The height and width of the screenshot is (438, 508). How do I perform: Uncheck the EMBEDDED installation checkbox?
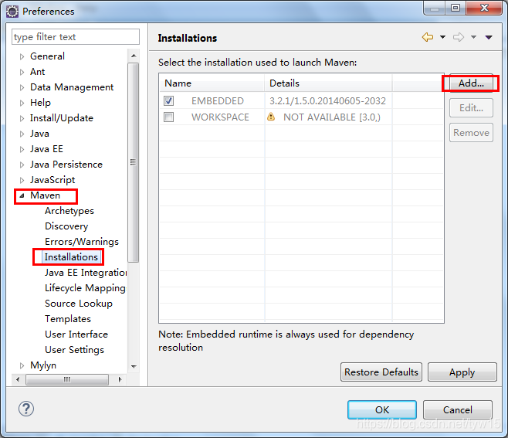coord(168,101)
